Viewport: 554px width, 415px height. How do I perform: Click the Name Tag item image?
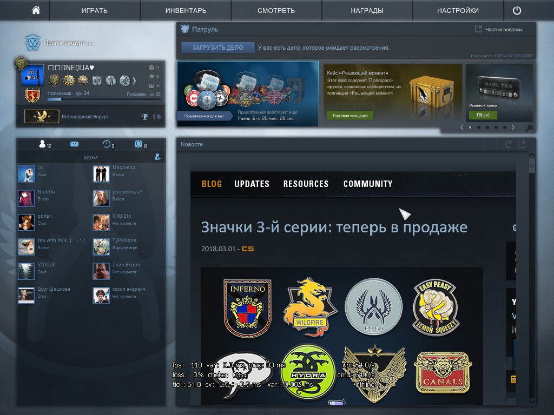tap(499, 88)
